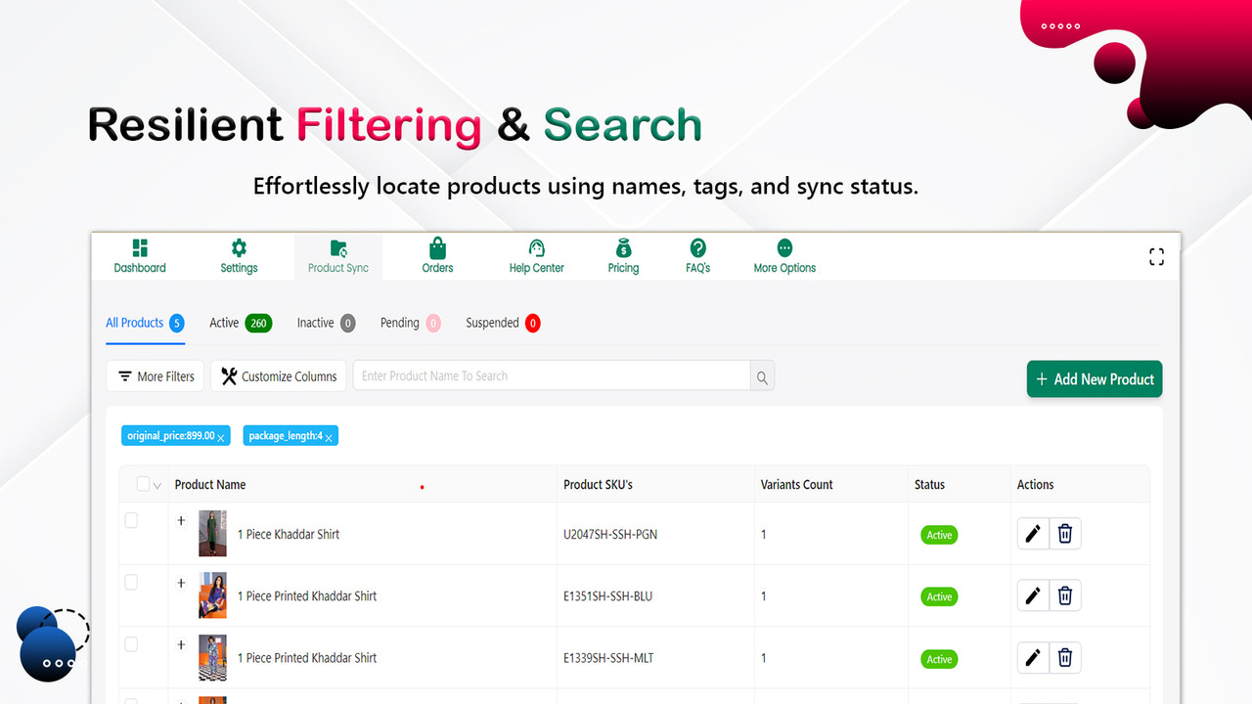This screenshot has height=704, width=1252.
Task: Click the delete trash icon for E1351SH-SSH-BLU
Action: 1064,595
